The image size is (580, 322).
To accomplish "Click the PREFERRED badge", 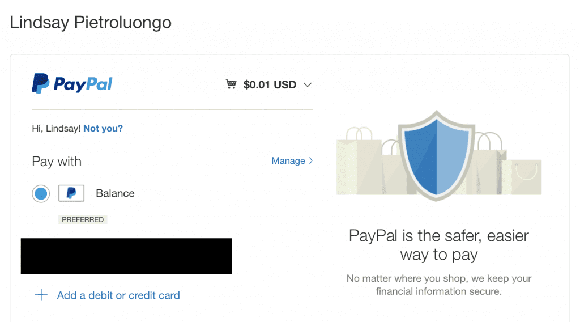I will pyautogui.click(x=83, y=219).
